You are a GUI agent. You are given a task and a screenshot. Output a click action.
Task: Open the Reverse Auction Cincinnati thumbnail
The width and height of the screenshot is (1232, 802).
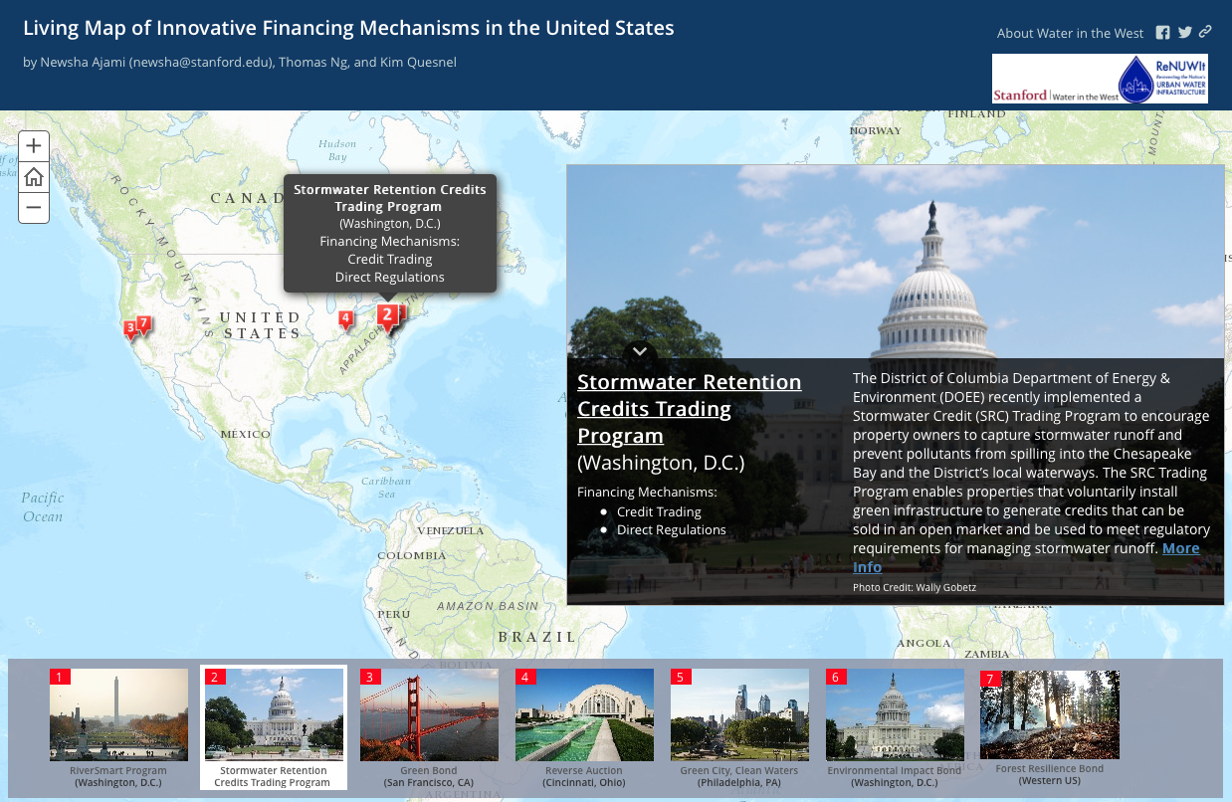584,714
